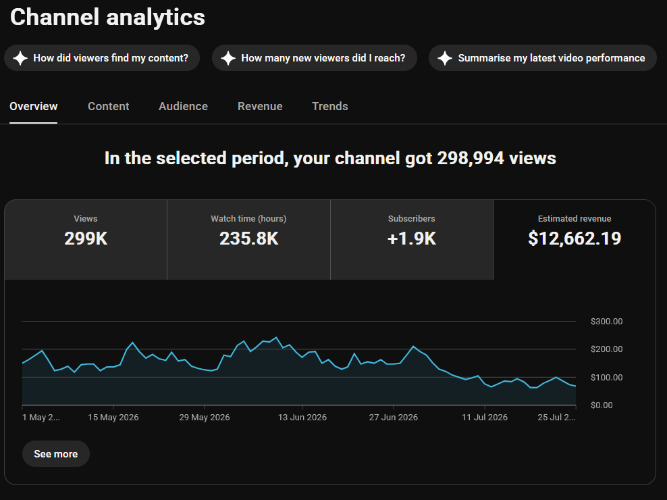Click the $300.00 axis label
This screenshot has width=667, height=500.
point(607,322)
